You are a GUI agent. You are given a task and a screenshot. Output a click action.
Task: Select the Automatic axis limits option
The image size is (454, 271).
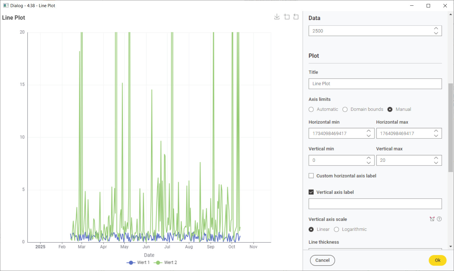[311, 109]
